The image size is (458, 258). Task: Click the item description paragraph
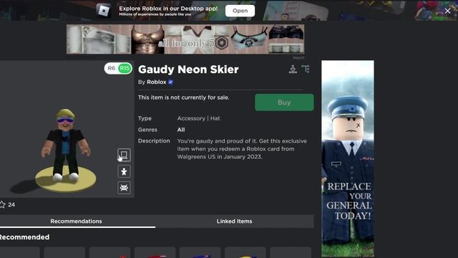coord(242,149)
